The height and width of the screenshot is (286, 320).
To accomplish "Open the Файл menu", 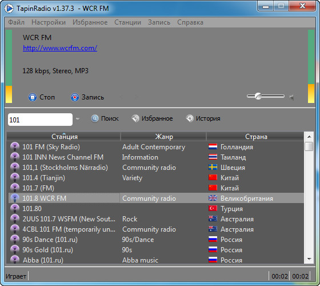I will coord(16,22).
